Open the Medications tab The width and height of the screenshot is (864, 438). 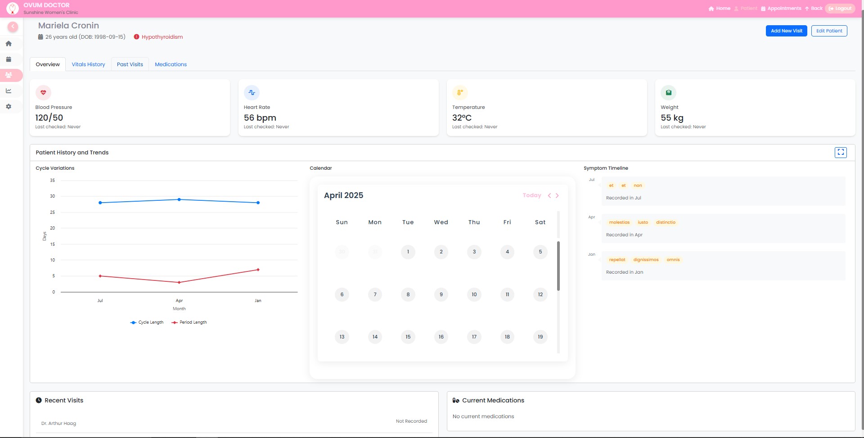[x=171, y=64]
